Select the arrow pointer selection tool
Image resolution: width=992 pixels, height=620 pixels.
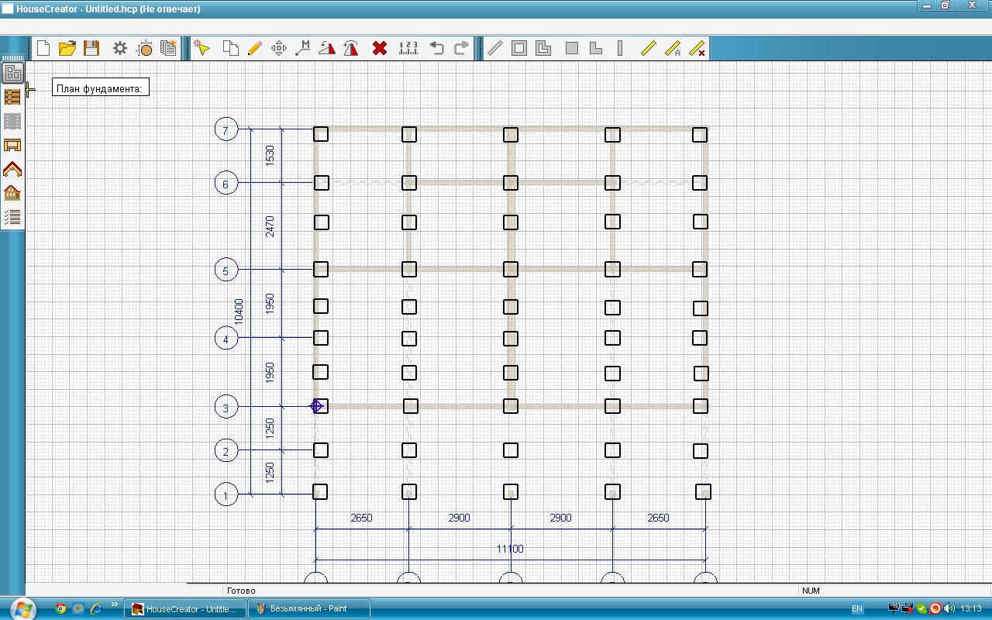(x=202, y=48)
